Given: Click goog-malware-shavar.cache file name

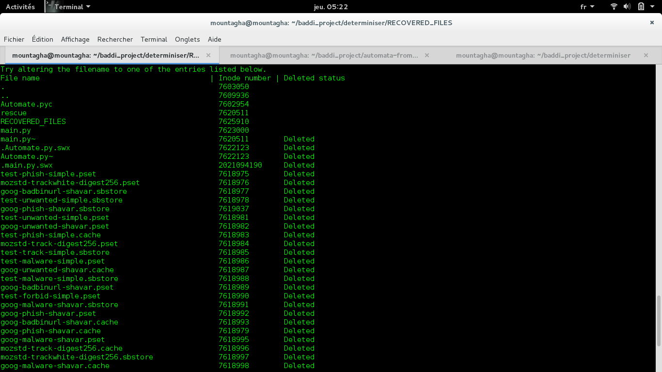Looking at the screenshot, I should click(55, 366).
